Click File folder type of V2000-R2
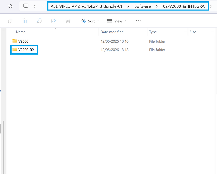The height and width of the screenshot is (174, 217). coord(157,50)
